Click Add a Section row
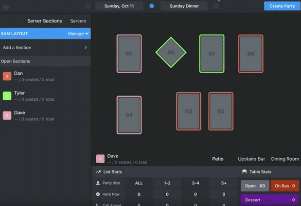The height and width of the screenshot is (206, 301). [x=45, y=47]
